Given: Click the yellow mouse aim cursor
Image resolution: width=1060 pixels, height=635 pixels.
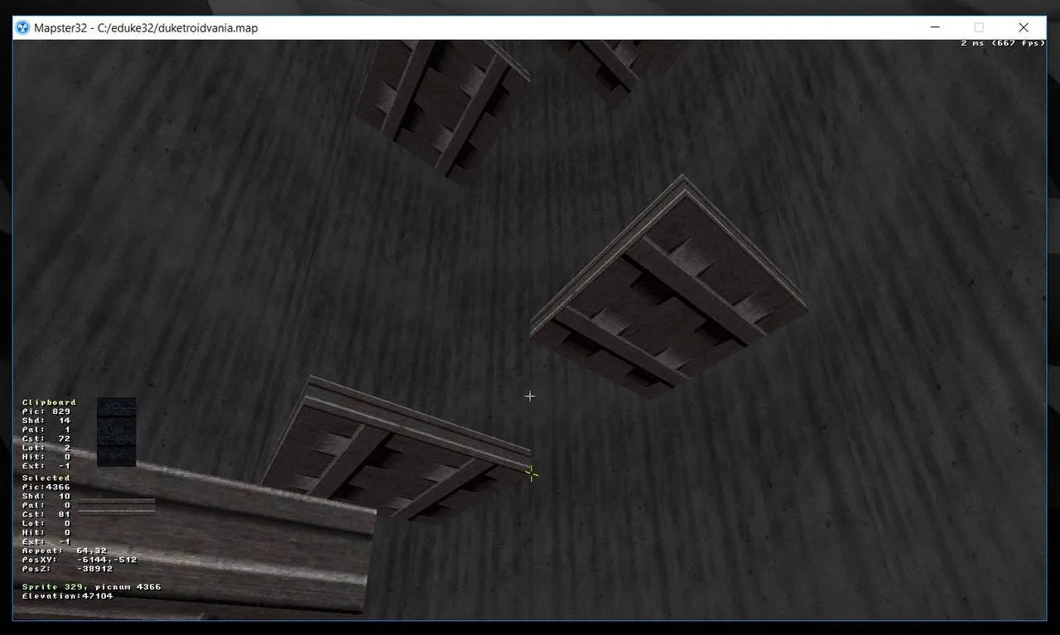Looking at the screenshot, I should click(x=531, y=474).
